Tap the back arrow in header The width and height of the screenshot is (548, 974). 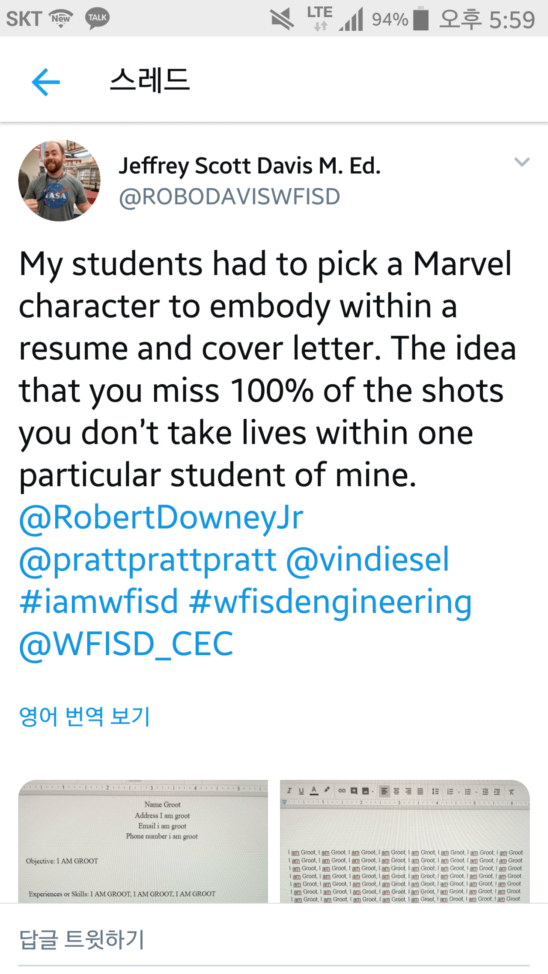[46, 82]
